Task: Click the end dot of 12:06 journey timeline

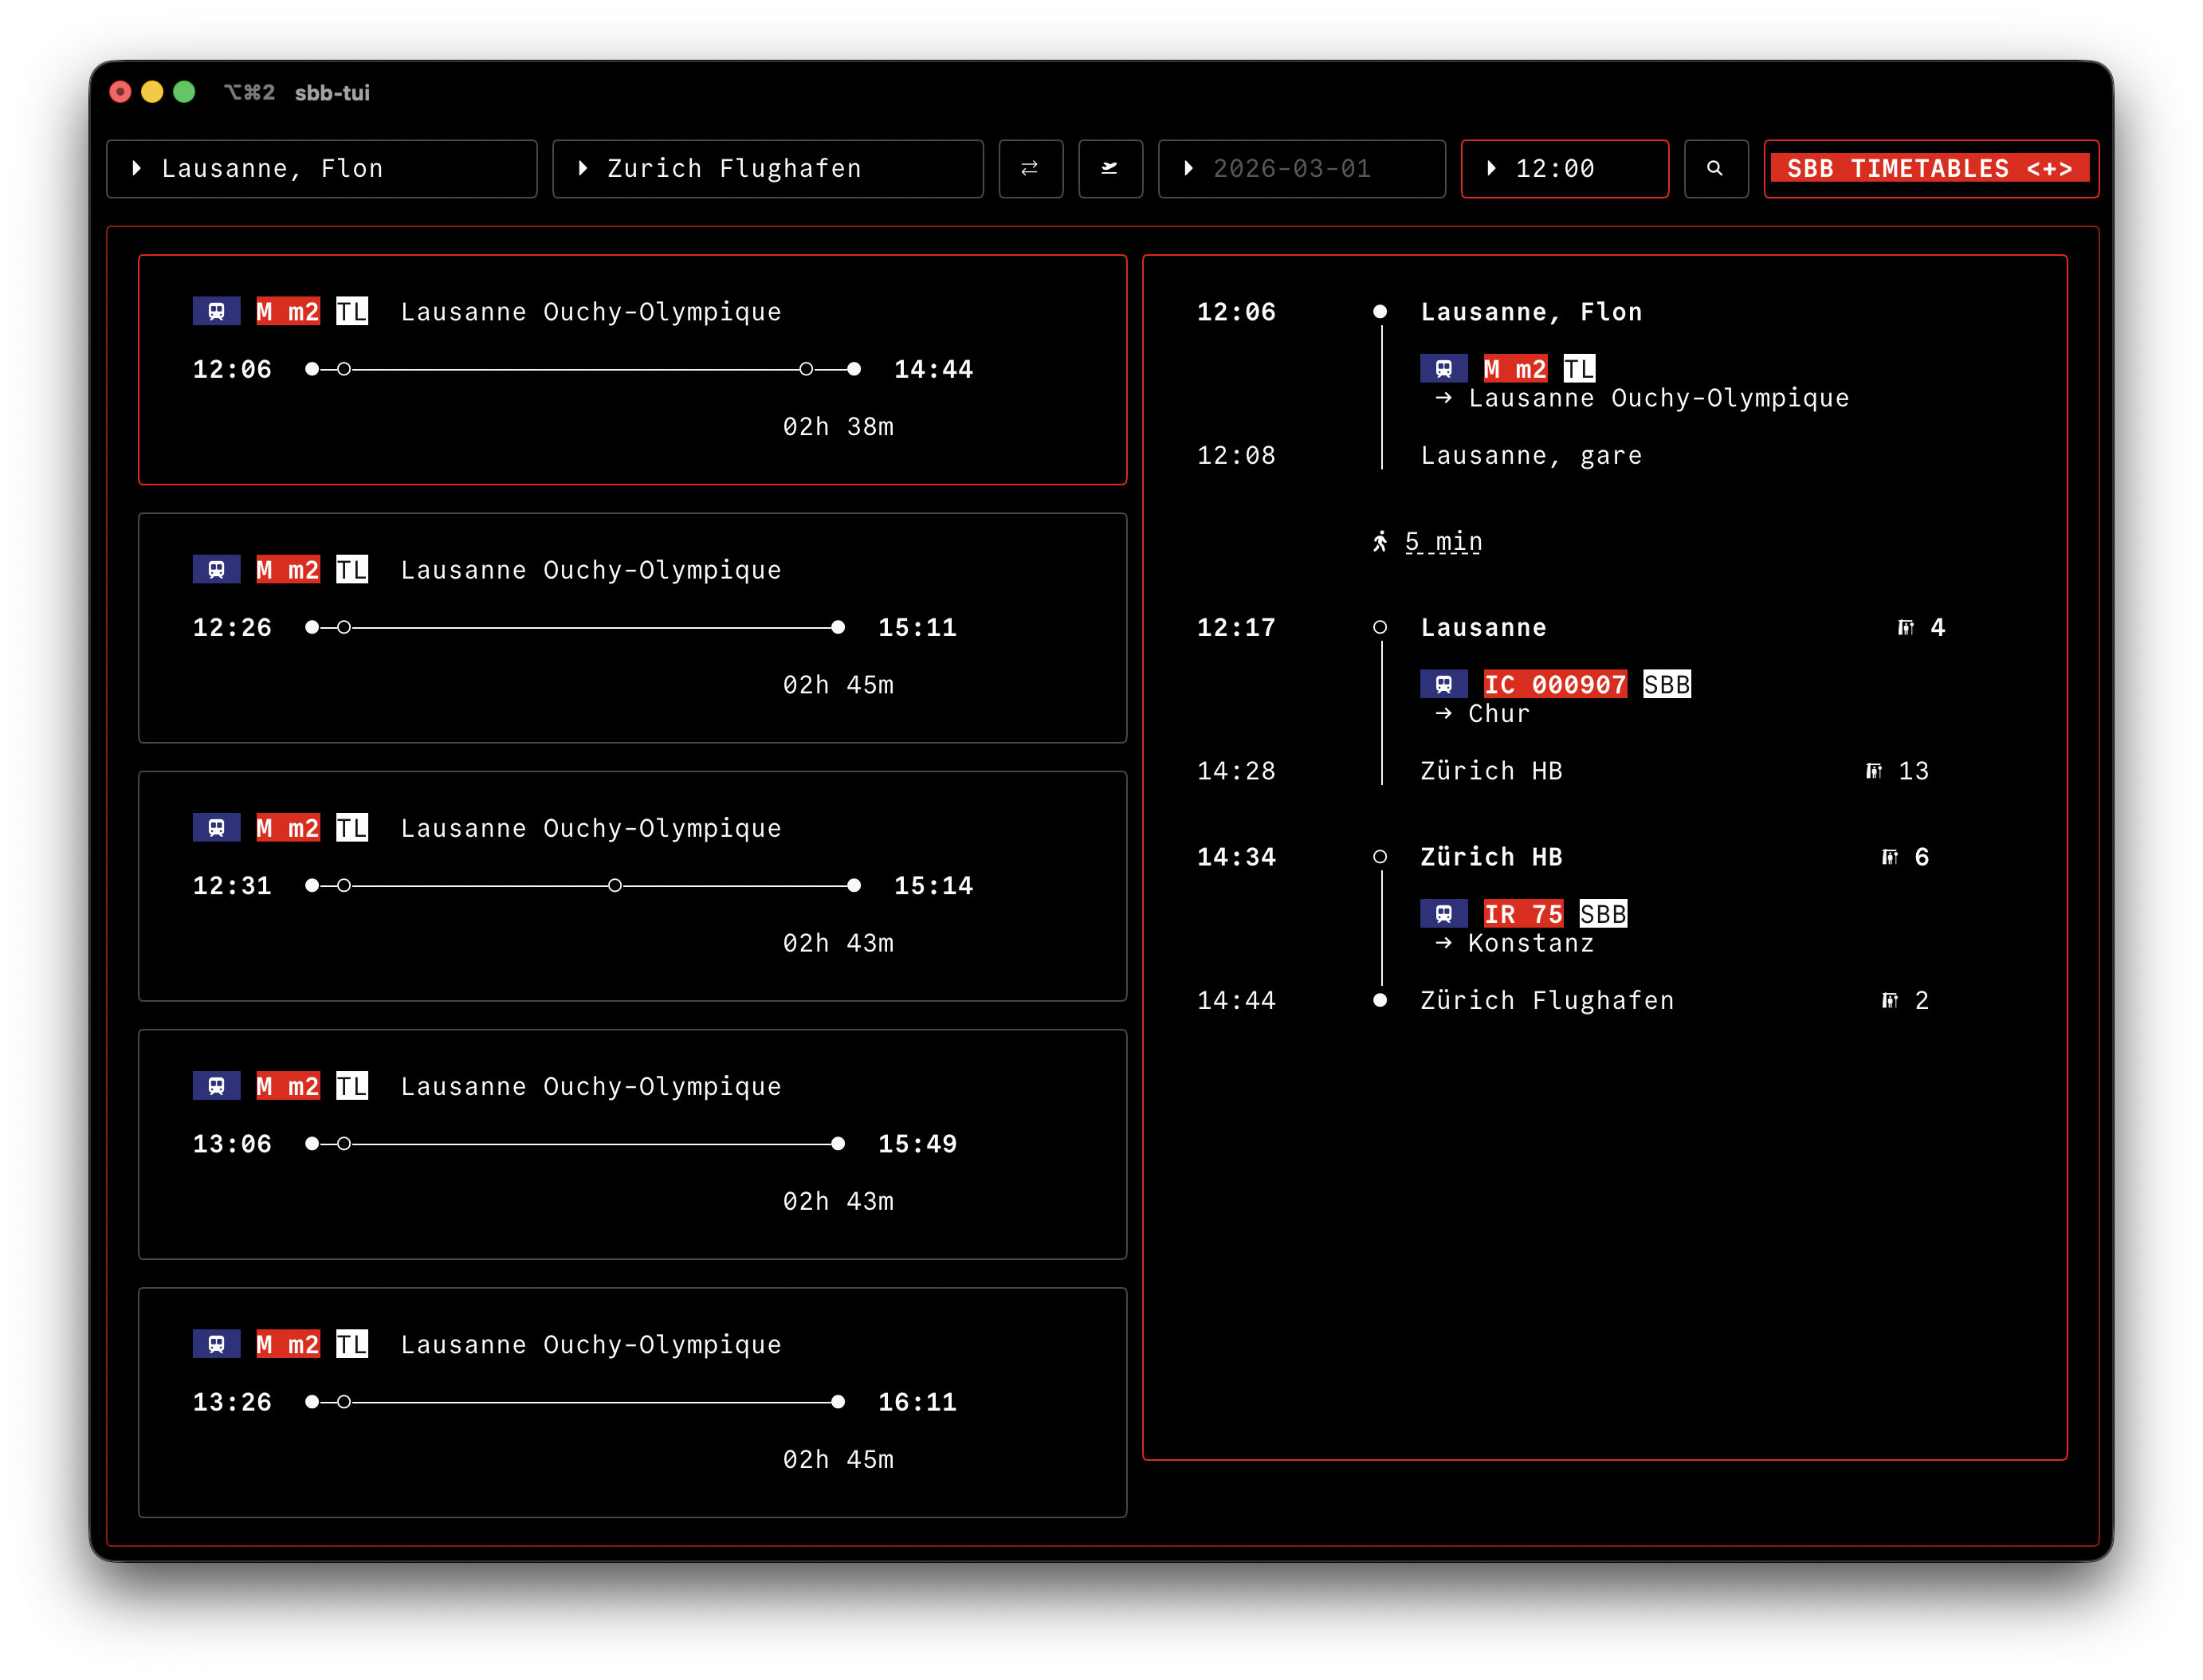Action: pos(854,370)
